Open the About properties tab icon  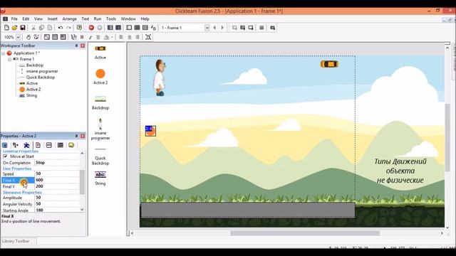[x=71, y=145]
